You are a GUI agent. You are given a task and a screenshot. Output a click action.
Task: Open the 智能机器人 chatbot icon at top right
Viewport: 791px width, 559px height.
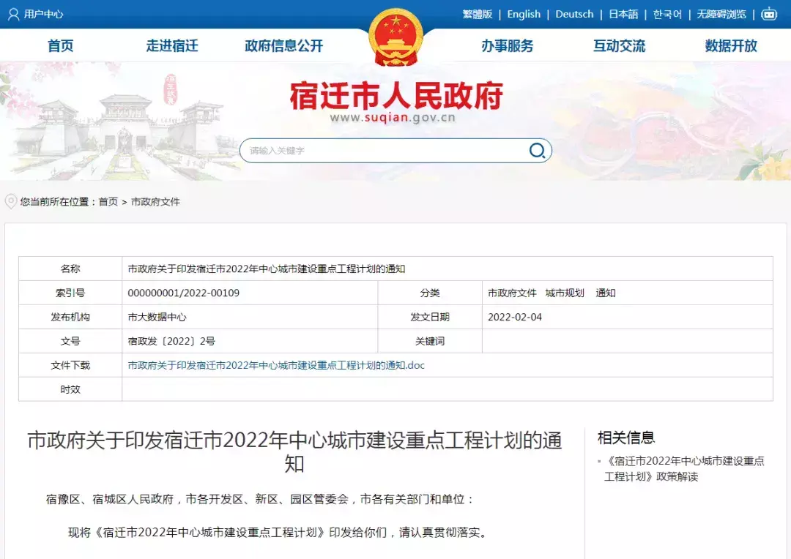[x=769, y=14]
